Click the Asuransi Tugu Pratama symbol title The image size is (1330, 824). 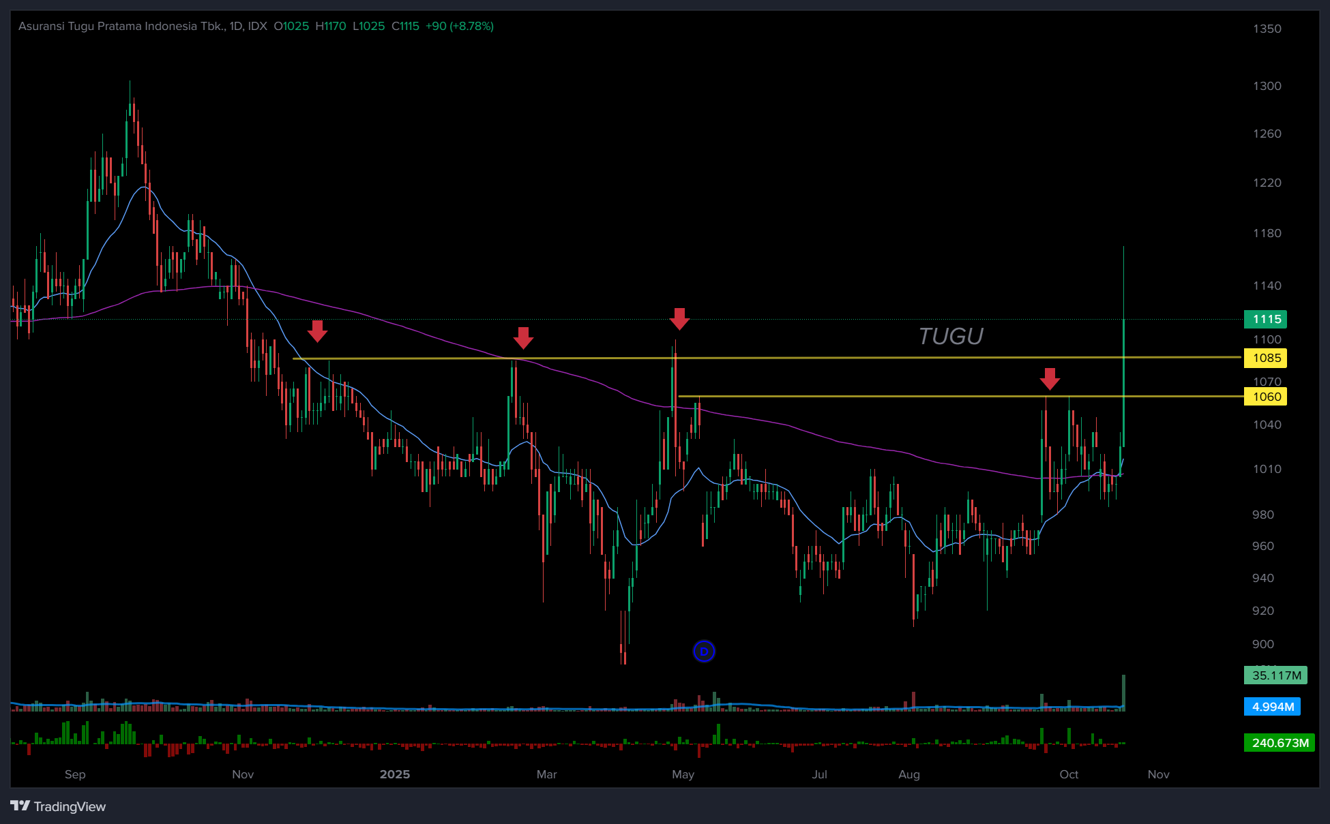[121, 26]
